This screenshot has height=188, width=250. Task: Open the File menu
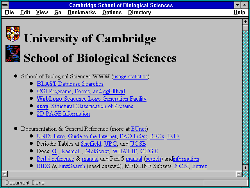click(x=9, y=12)
